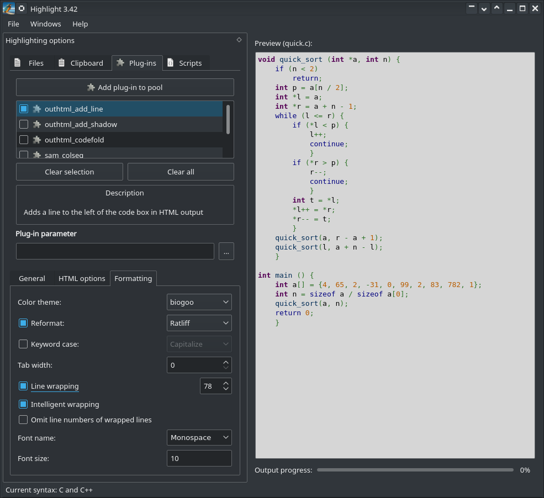Enable the outhtml_codefold plug-in checkbox
The image size is (544, 498).
(24, 140)
